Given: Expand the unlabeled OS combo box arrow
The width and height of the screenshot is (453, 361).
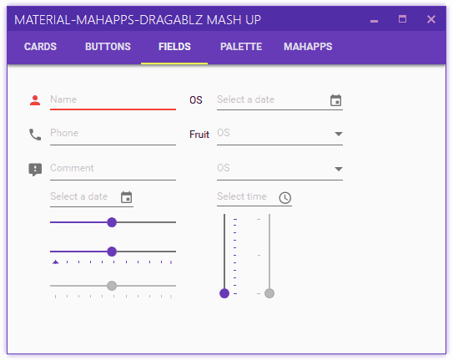Looking at the screenshot, I should [x=339, y=169].
